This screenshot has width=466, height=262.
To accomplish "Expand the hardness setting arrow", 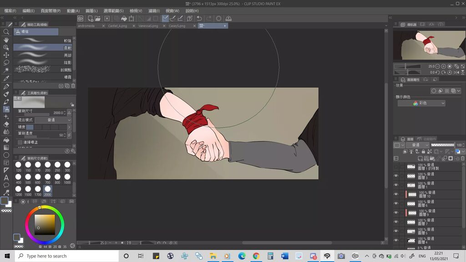I will coord(69,127).
